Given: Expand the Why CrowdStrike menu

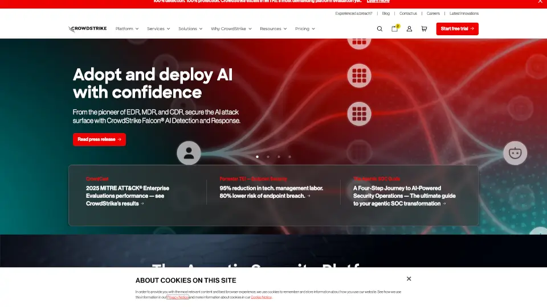Looking at the screenshot, I should pyautogui.click(x=231, y=29).
